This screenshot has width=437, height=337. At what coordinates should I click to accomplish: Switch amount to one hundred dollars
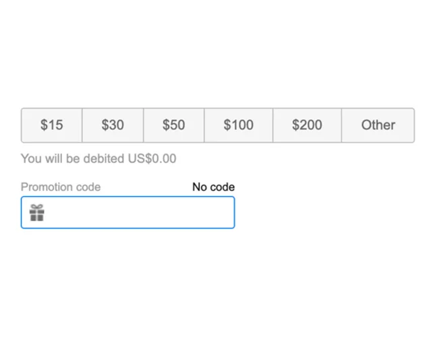click(x=239, y=125)
